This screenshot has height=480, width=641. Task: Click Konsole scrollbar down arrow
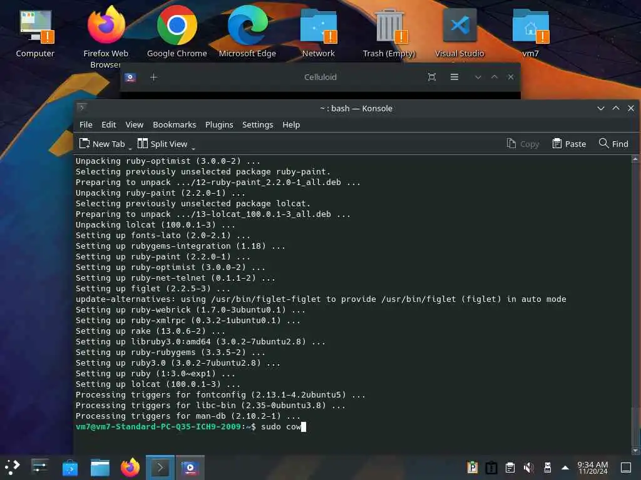[635, 451]
